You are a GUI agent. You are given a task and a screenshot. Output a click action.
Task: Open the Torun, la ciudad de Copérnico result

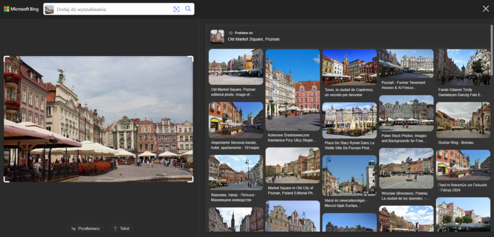349,67
